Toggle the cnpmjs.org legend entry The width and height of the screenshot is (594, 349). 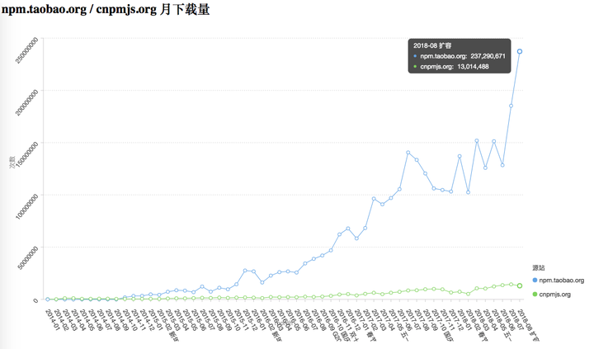point(552,295)
